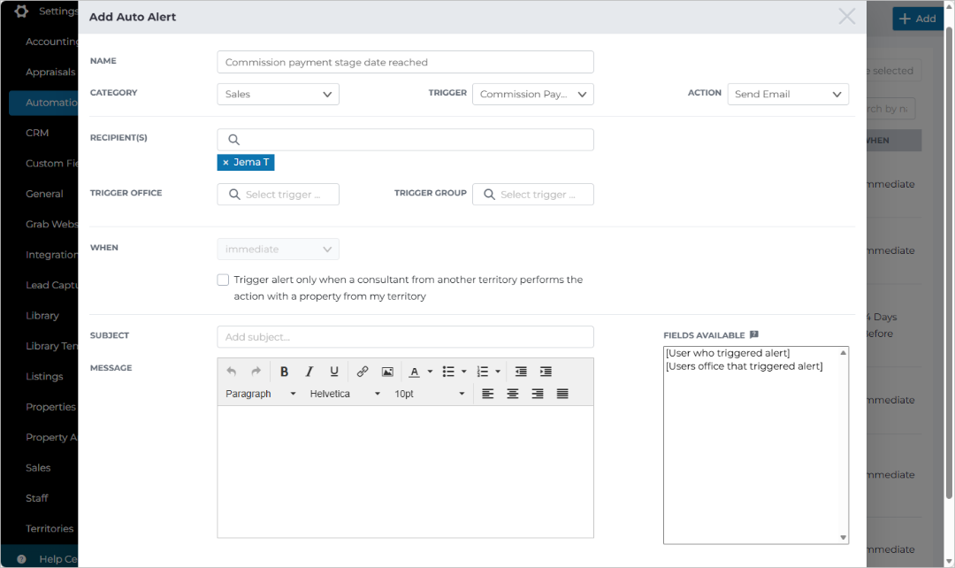The image size is (955, 568).
Task: Open Listings settings menu item
Action: (44, 377)
